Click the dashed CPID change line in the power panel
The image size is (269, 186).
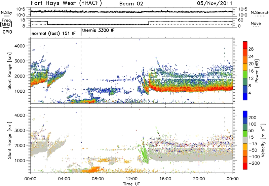tap(81, 71)
